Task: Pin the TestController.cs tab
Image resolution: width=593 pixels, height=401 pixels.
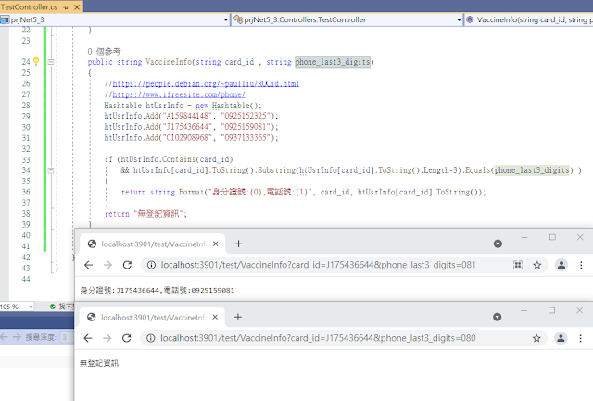Action: click(66, 6)
